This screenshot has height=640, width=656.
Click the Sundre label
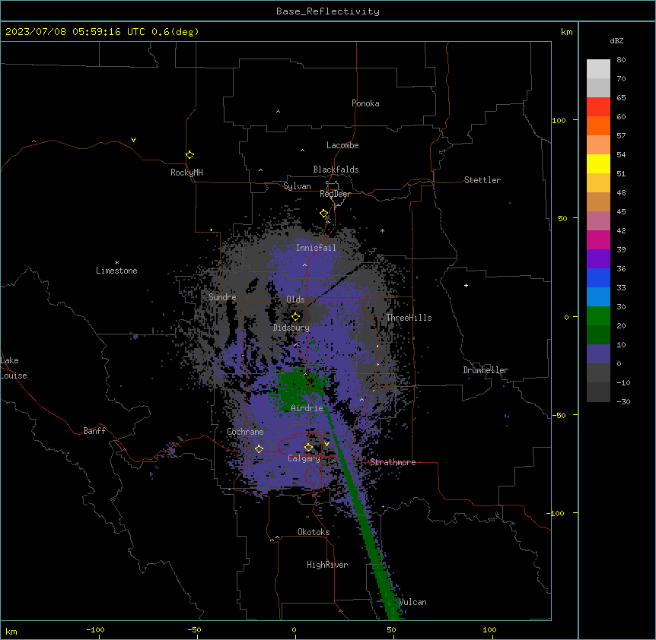coord(222,297)
